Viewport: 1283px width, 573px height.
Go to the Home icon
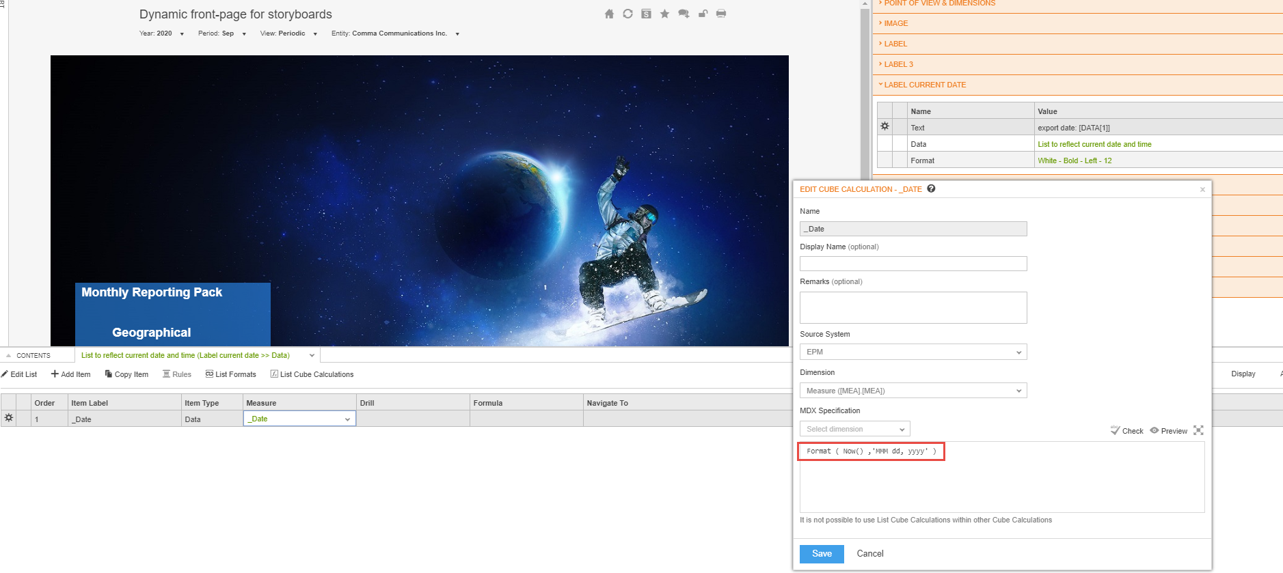[x=609, y=14]
